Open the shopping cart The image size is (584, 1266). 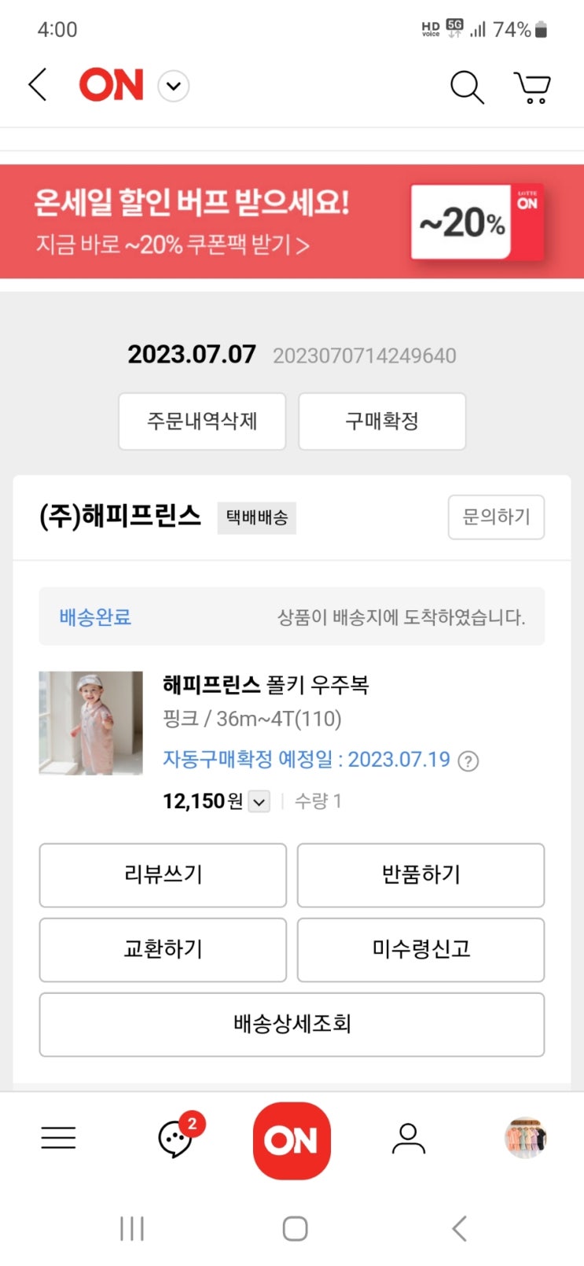coord(532,86)
